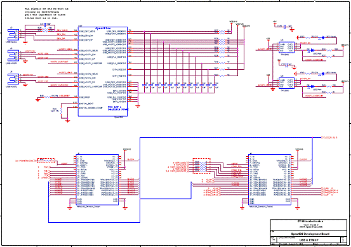The image size is (351, 247).
Task: Click the USB_DEV_DP pin label
Action: pos(86,40)
